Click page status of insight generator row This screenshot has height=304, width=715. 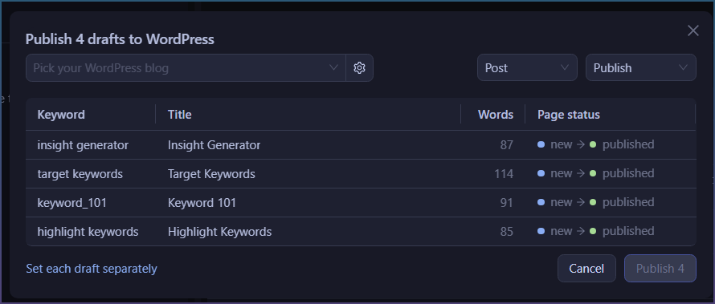[x=595, y=144]
